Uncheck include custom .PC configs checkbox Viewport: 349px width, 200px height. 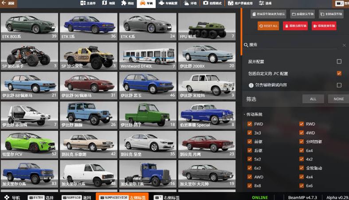tap(339, 73)
